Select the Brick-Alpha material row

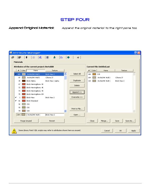point(39,81)
